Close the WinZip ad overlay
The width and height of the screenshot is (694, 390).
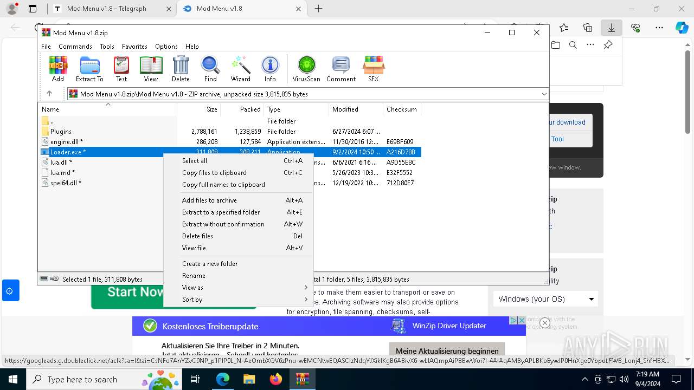tap(545, 323)
